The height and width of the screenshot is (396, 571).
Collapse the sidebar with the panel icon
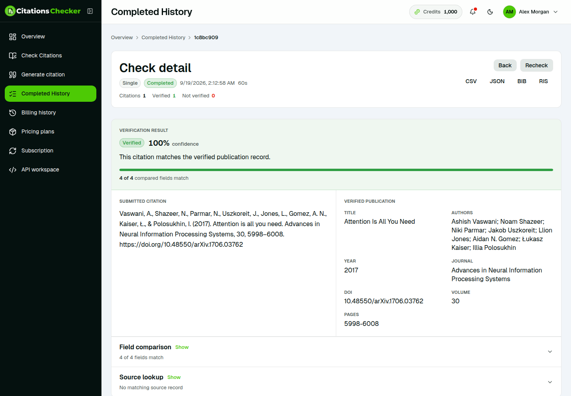point(90,11)
